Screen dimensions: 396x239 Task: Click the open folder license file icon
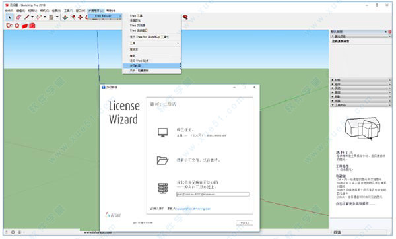point(162,160)
